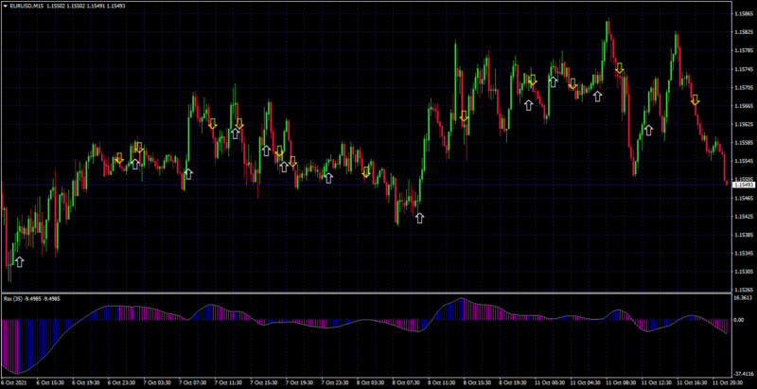Click the 6 Oct 2021 date label
Image resolution: width=757 pixels, height=389 pixels.
click(x=13, y=382)
